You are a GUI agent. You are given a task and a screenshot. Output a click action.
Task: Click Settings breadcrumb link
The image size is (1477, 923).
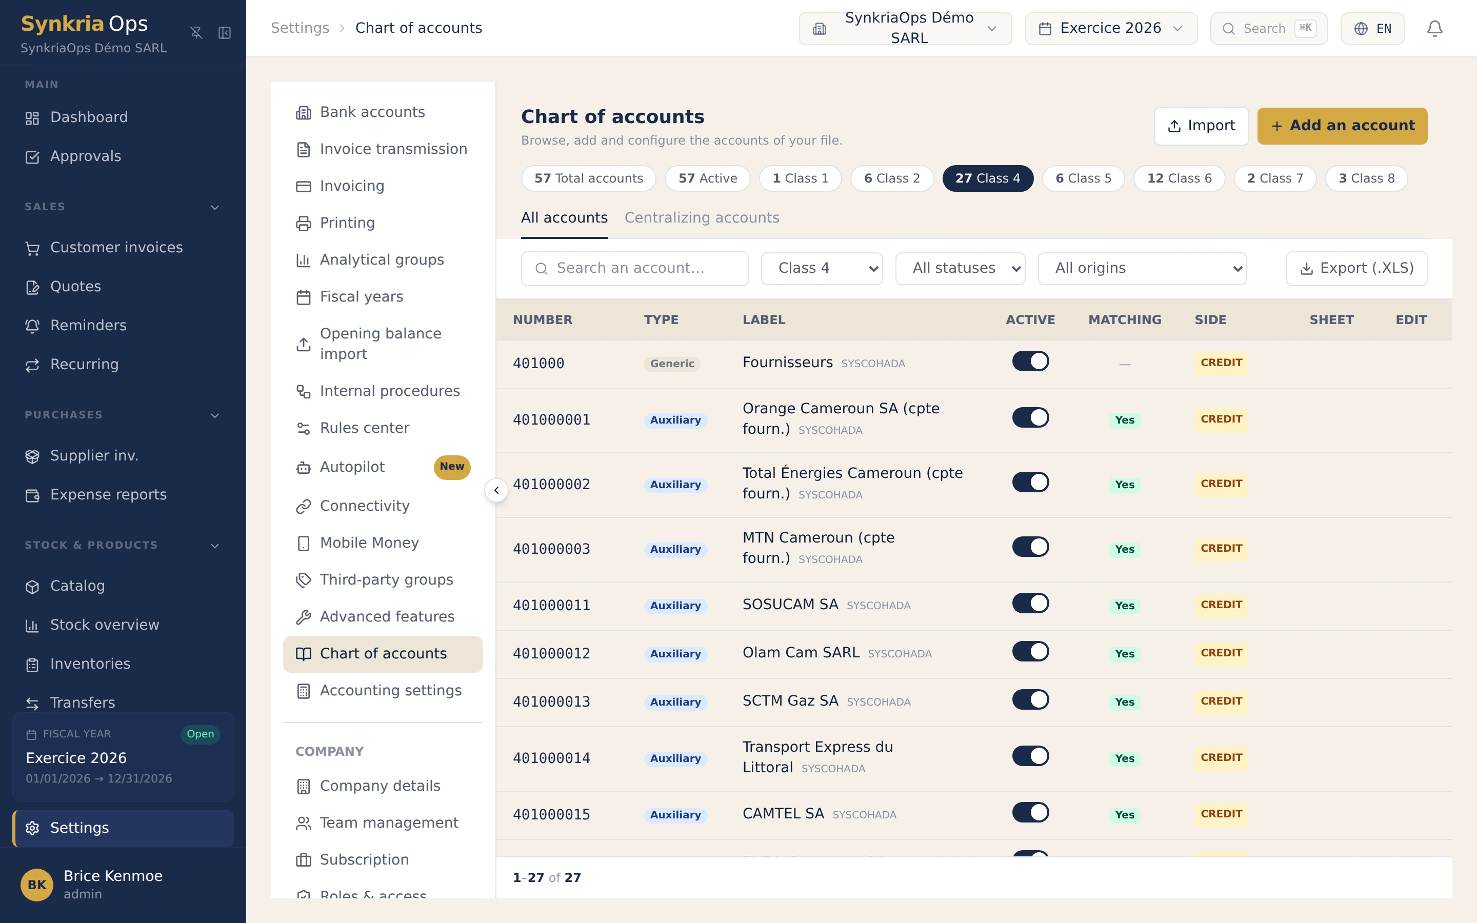click(x=300, y=28)
